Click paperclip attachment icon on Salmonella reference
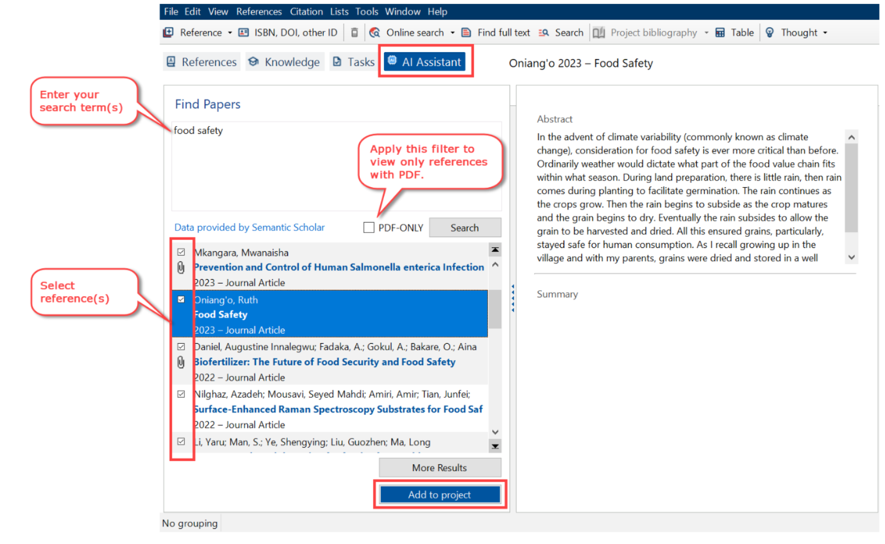The width and height of the screenshot is (885, 544). click(x=181, y=268)
